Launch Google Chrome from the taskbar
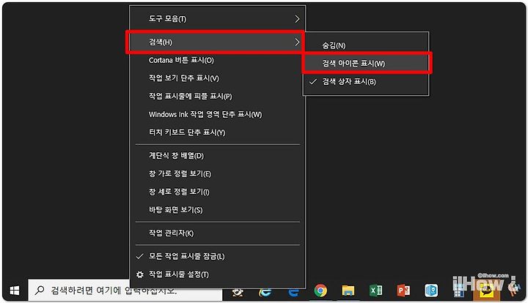Screen dimensions: 528x303 (320, 291)
